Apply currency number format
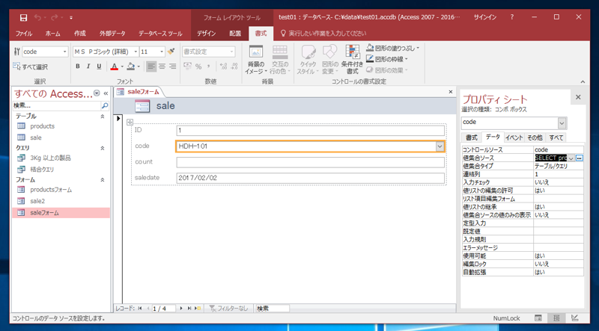 [187, 66]
